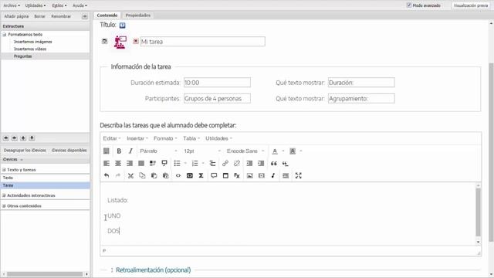Remove the iDevice icon with red X

pyautogui.click(x=136, y=41)
